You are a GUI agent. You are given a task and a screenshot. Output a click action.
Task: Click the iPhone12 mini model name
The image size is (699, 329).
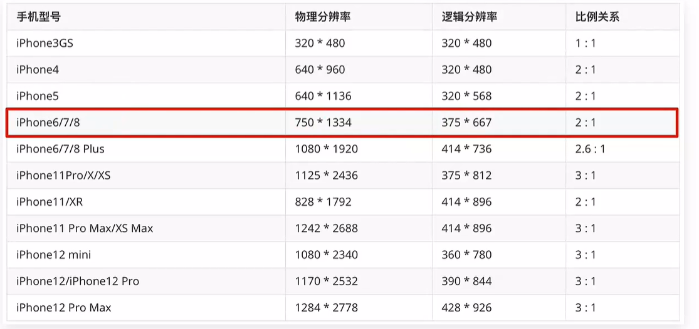coord(53,255)
